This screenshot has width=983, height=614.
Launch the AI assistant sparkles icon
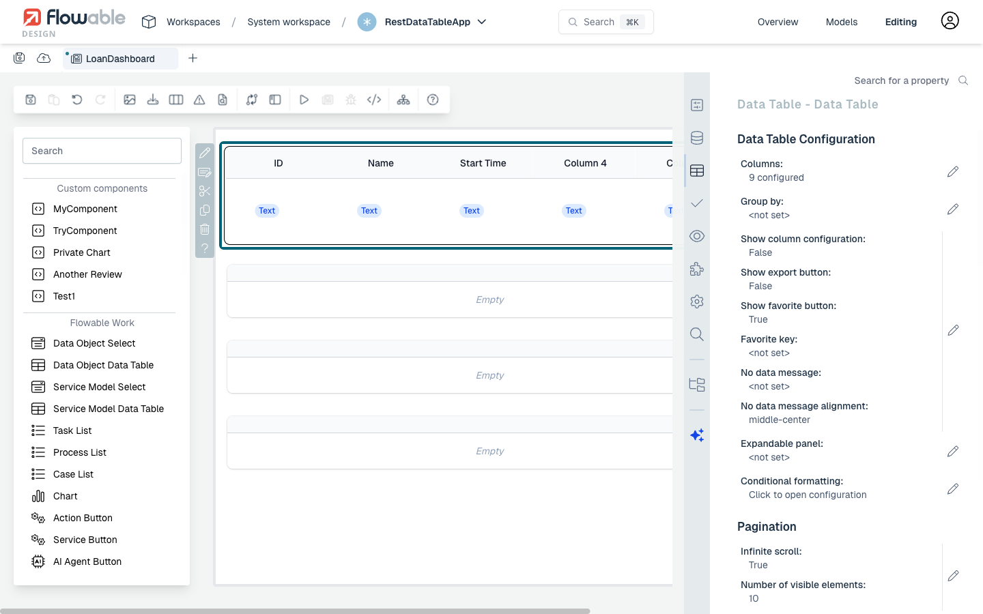(x=696, y=435)
